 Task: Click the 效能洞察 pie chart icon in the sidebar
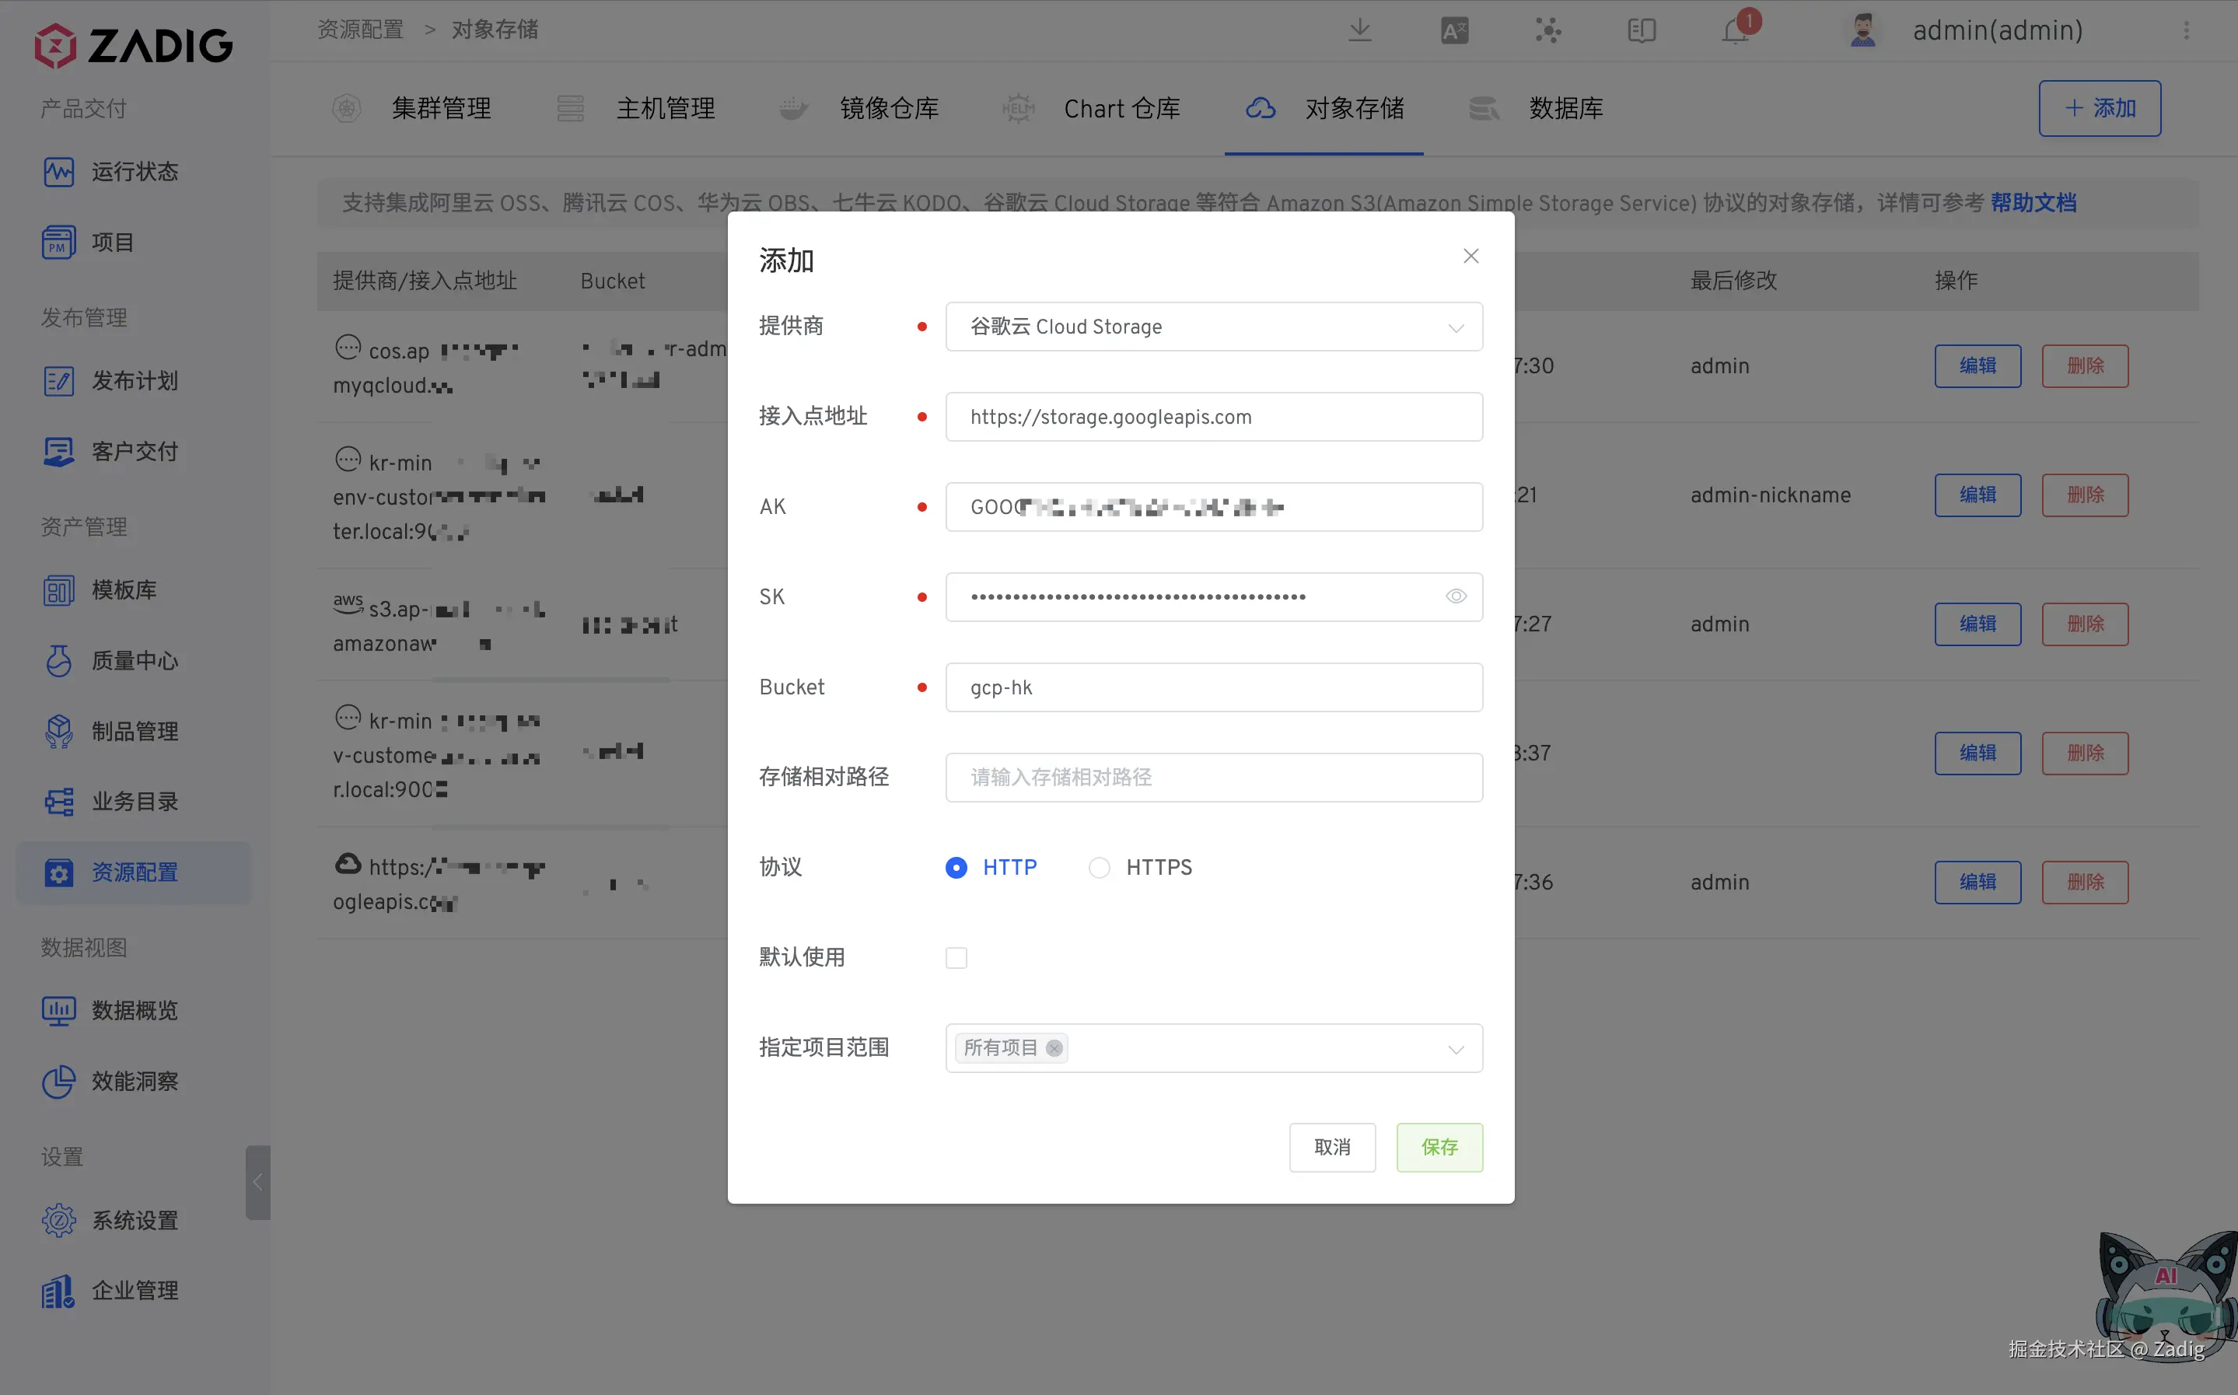[59, 1080]
